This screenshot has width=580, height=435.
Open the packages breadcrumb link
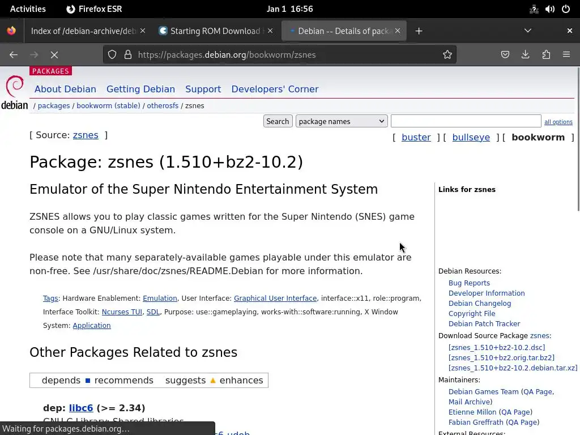[54, 106]
